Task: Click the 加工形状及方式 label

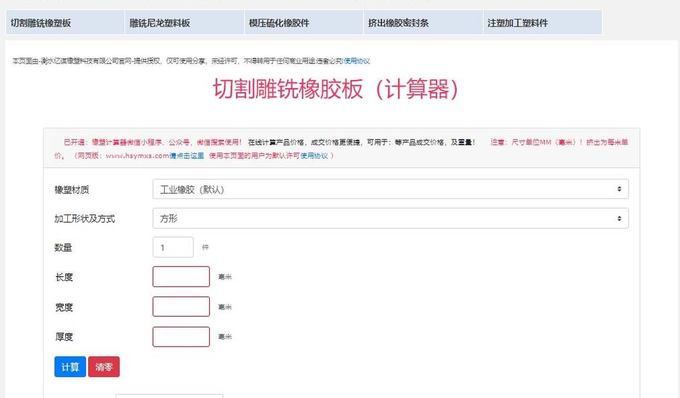Action: 85,219
